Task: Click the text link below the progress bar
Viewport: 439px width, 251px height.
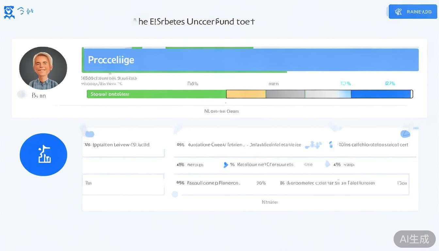Action: pyautogui.click(x=221, y=111)
